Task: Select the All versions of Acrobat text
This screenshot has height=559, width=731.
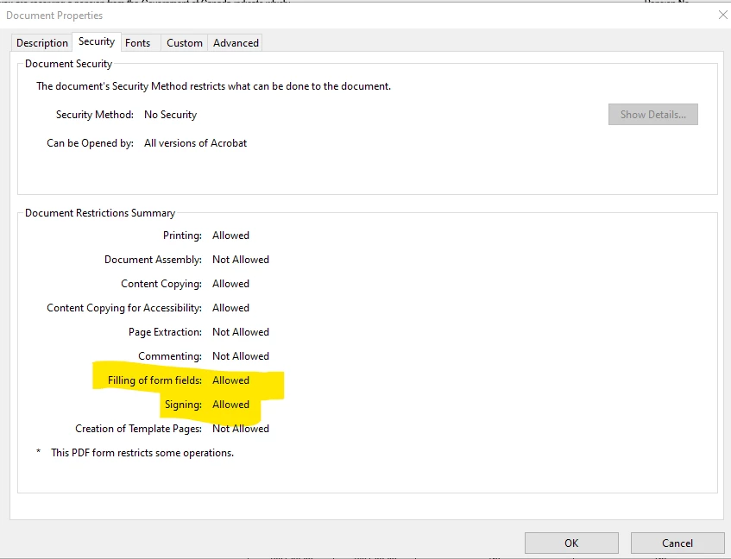Action: click(x=195, y=143)
